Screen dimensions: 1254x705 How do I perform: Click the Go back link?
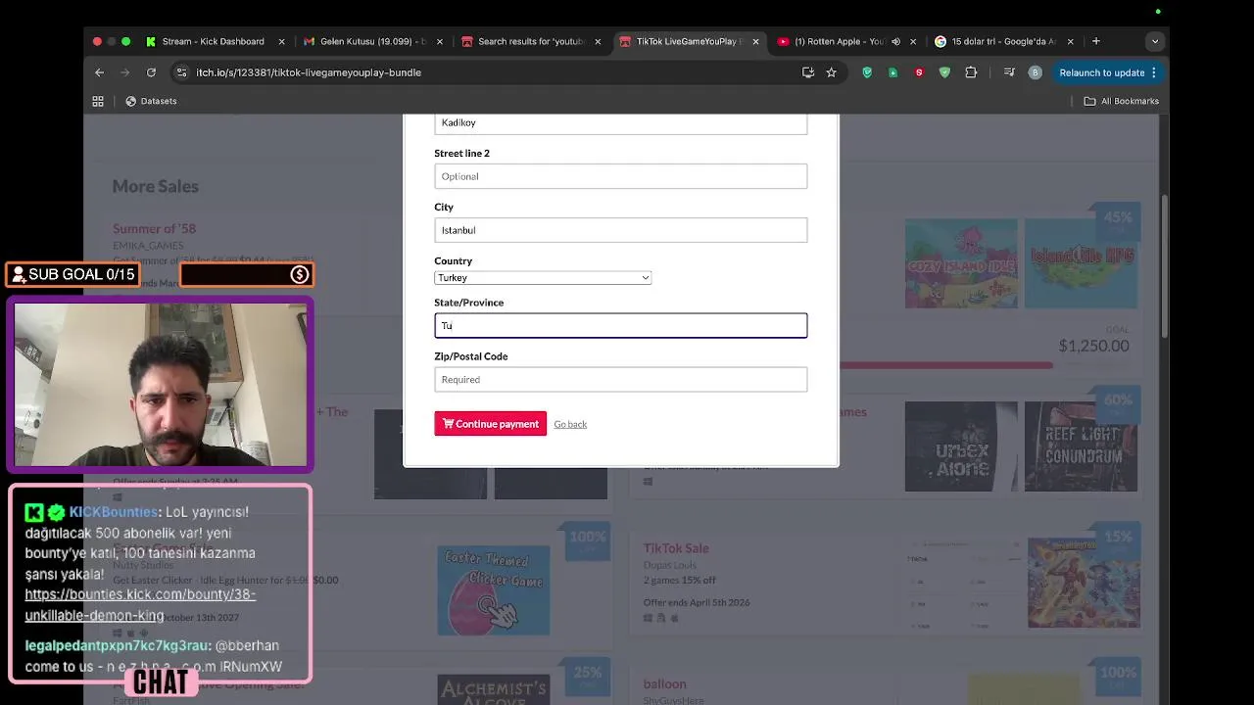coord(570,424)
